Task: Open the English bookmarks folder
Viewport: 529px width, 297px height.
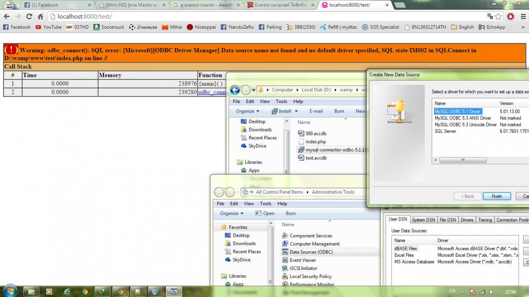Action: 462,27
